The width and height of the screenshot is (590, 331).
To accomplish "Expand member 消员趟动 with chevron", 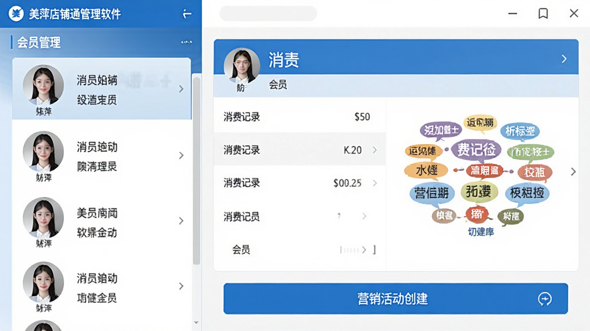I will click(x=181, y=286).
